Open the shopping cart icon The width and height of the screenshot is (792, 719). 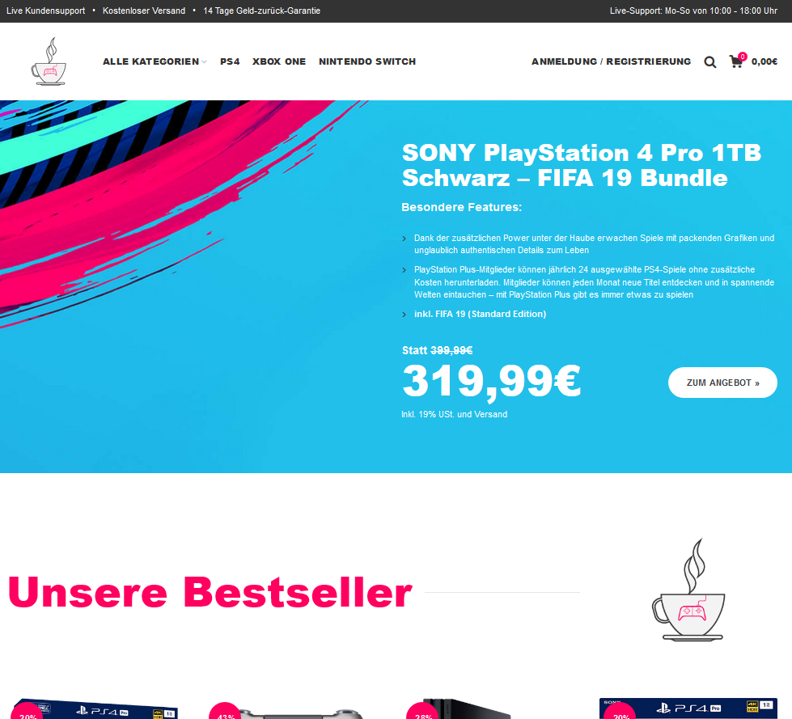pyautogui.click(x=736, y=62)
